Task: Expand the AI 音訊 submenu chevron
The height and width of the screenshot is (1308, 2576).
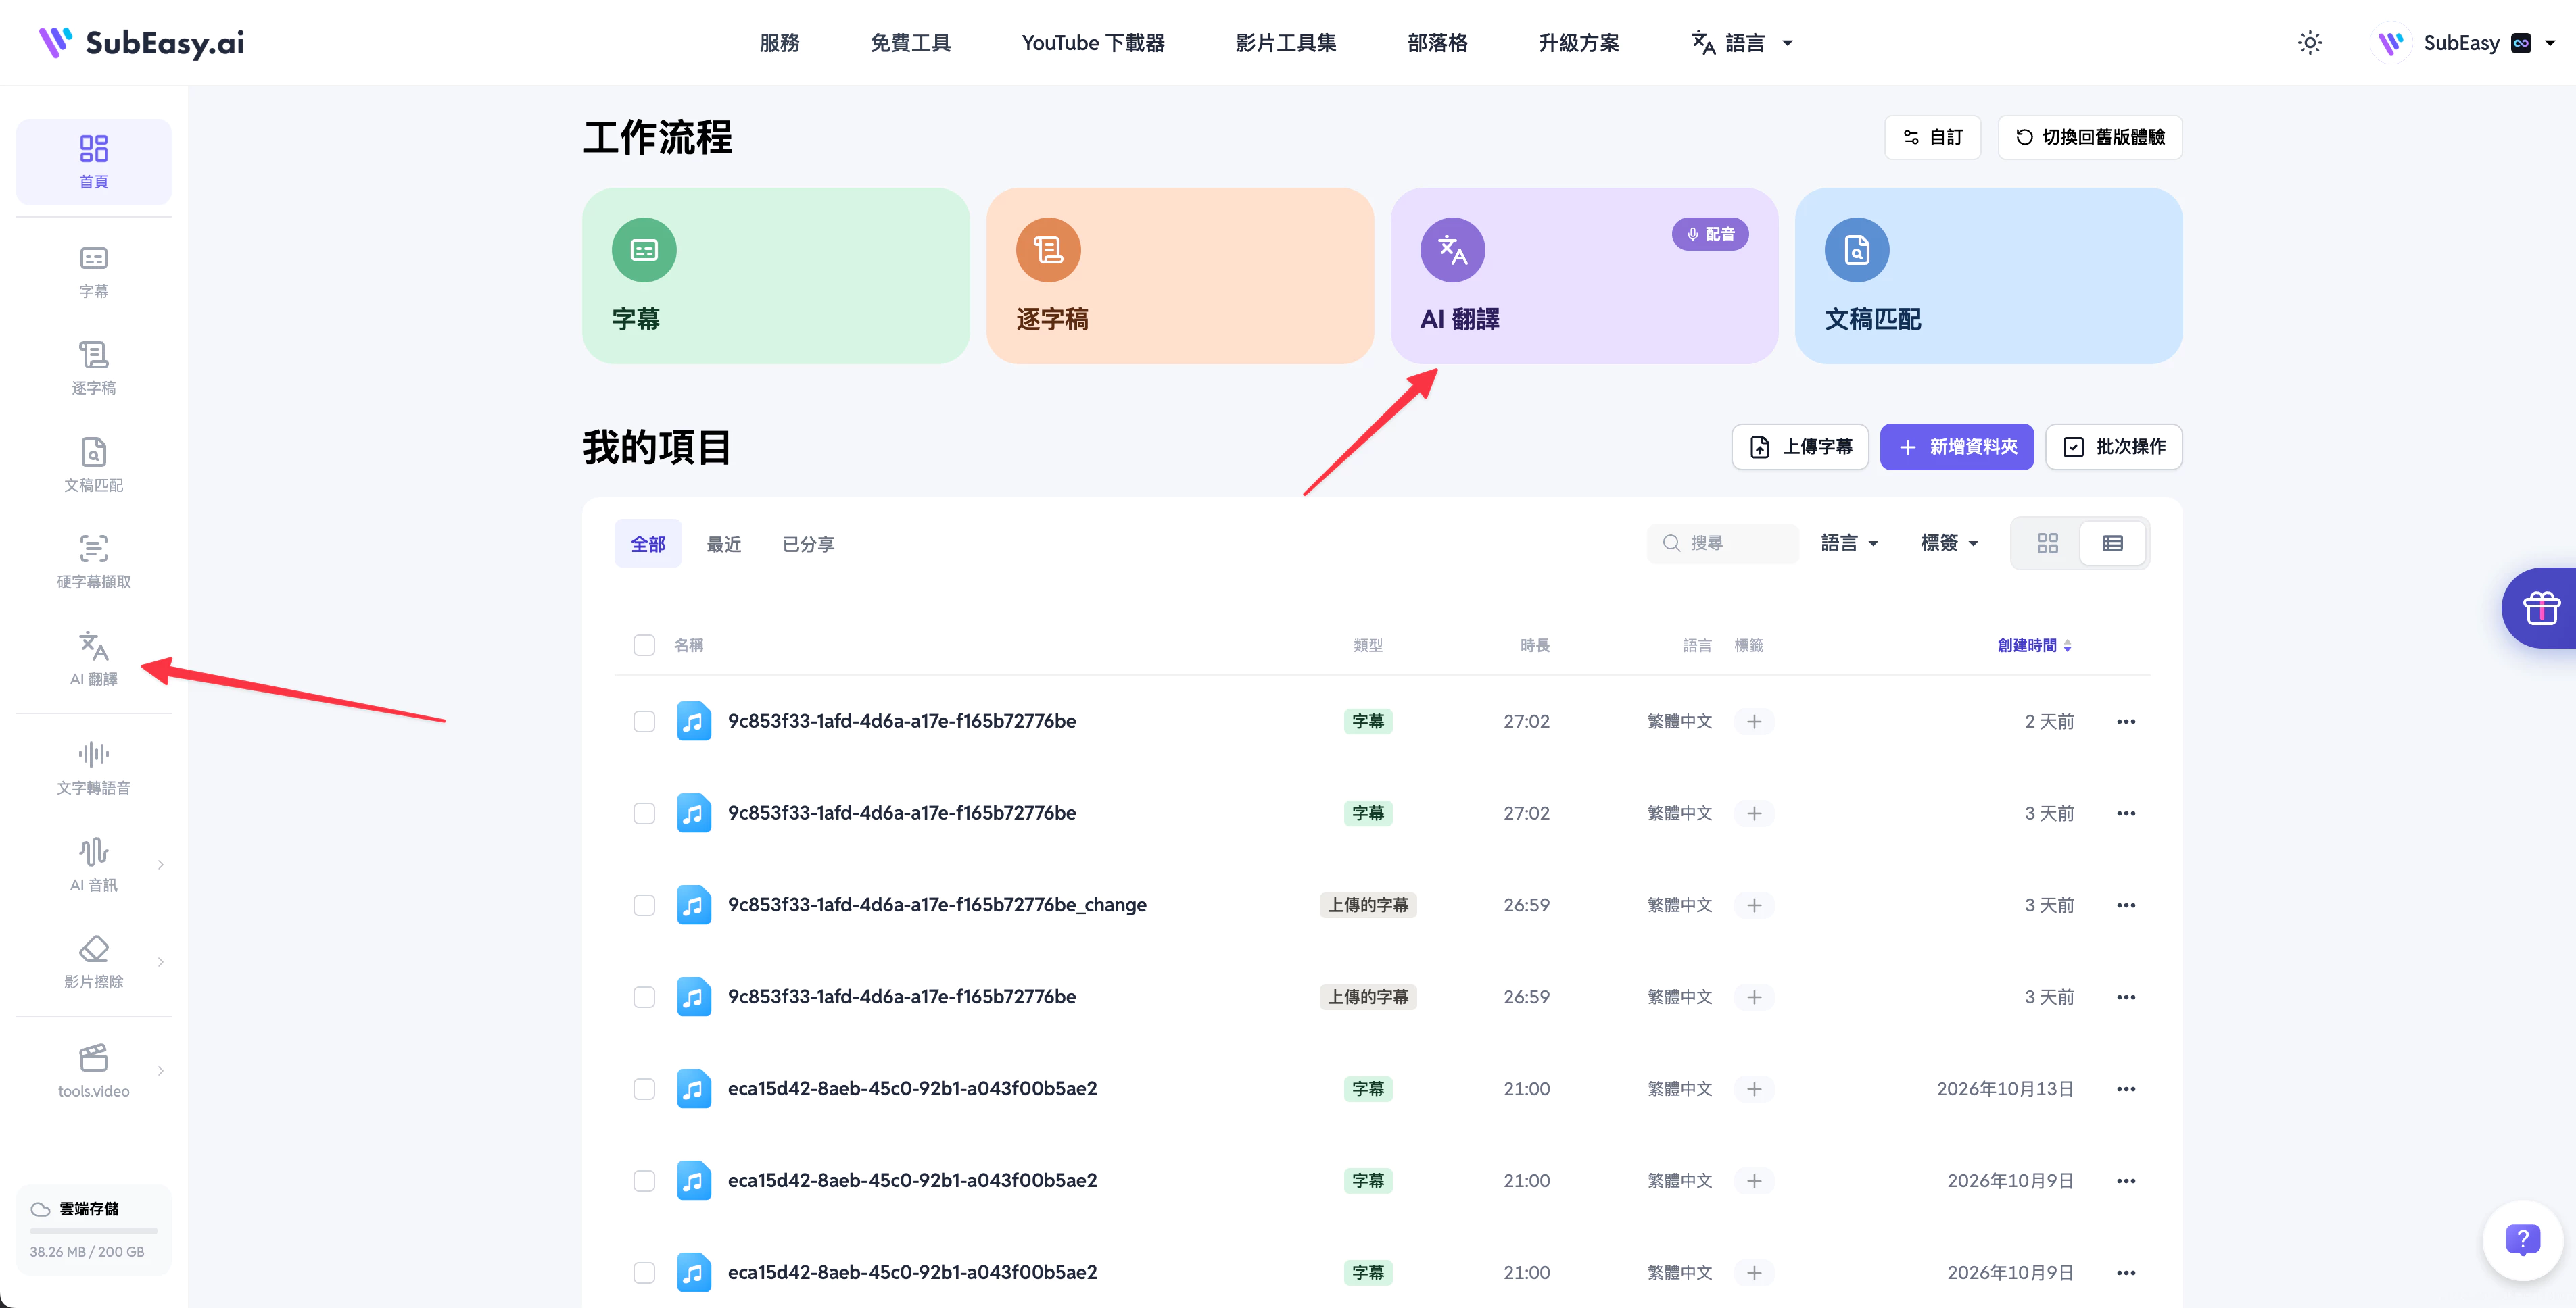Action: (x=160, y=865)
